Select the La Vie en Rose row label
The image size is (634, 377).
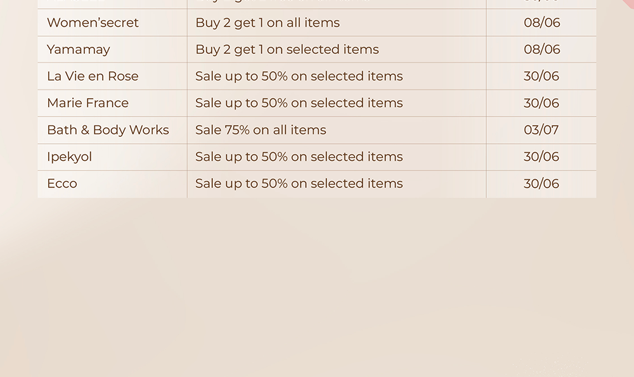pos(93,76)
